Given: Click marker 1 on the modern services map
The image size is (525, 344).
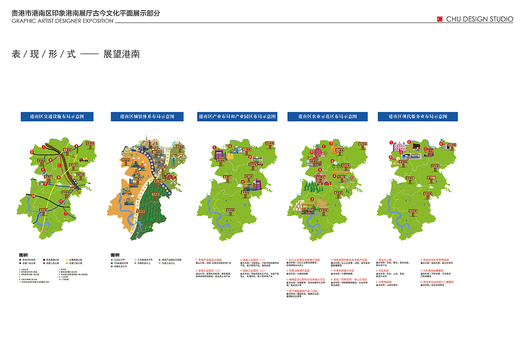Looking at the screenshot, I should tap(391, 142).
